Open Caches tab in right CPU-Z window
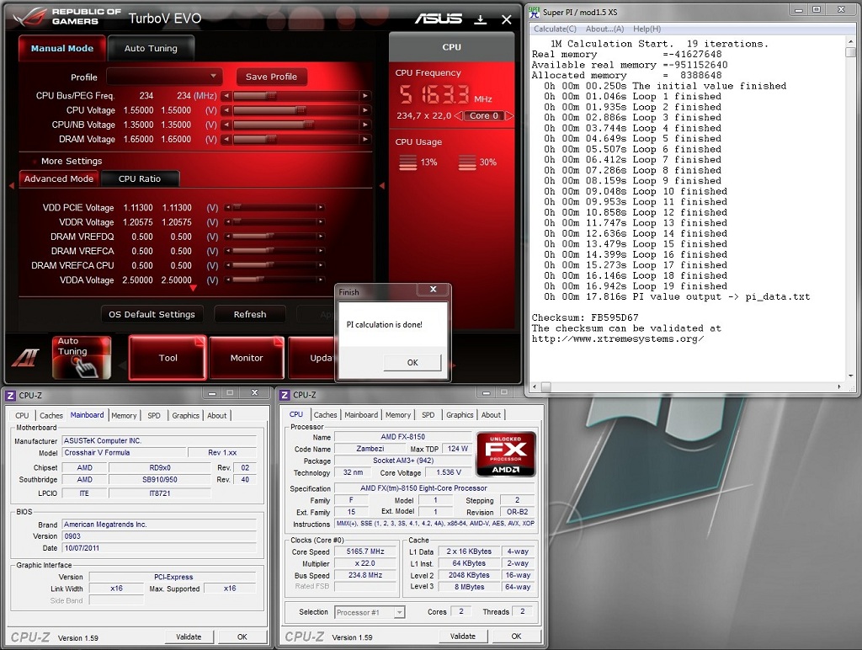862x650 pixels. click(x=325, y=414)
